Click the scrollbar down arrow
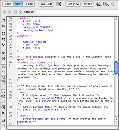The height and width of the screenshot is (130, 119). coord(116,123)
